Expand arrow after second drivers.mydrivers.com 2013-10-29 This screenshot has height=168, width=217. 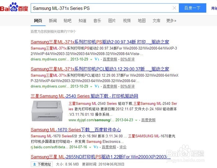(91, 87)
